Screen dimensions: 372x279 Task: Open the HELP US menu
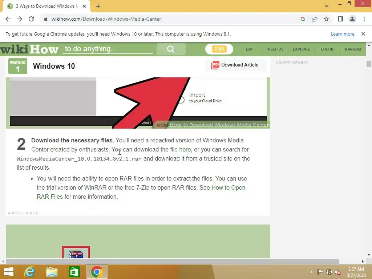276,49
